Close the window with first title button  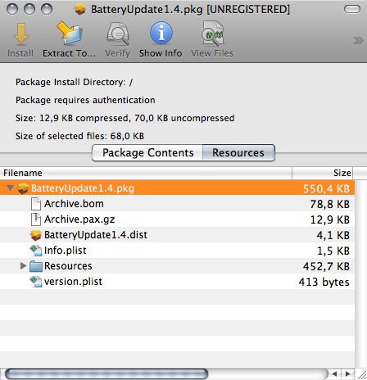coord(12,9)
